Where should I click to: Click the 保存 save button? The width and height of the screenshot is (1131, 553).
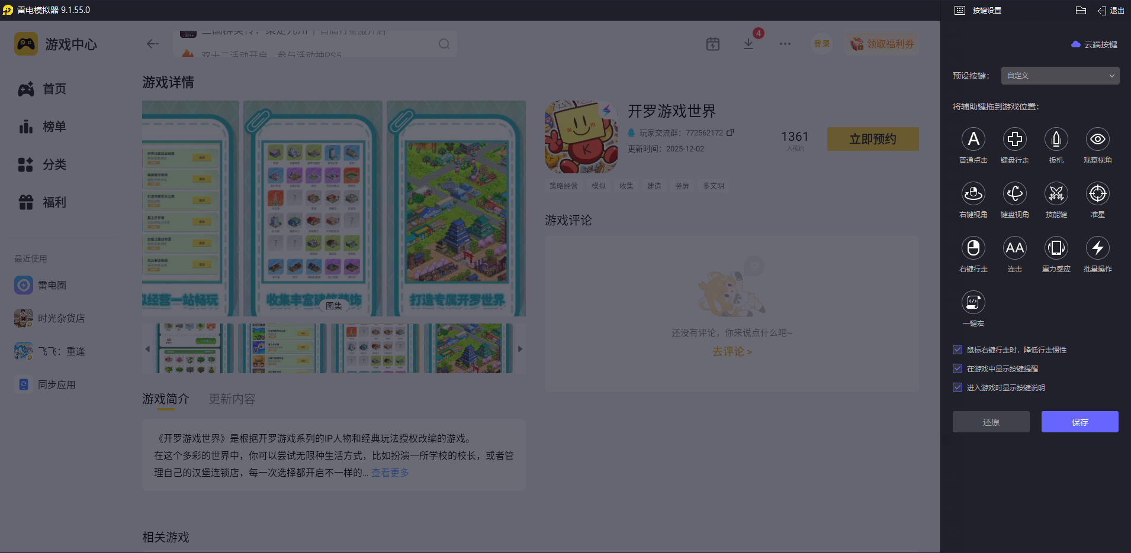point(1079,422)
